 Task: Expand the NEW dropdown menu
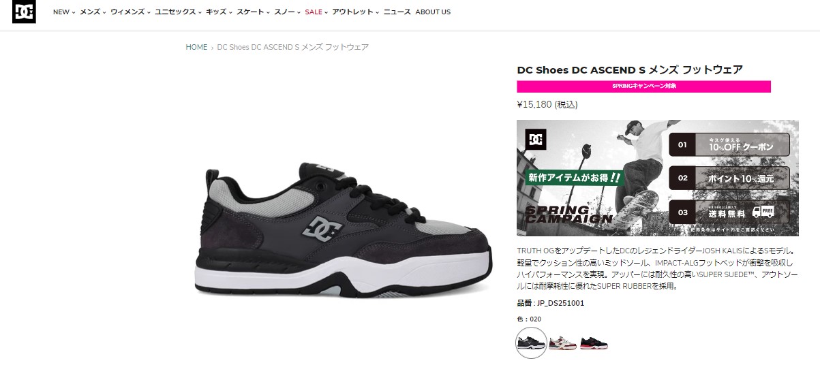63,12
